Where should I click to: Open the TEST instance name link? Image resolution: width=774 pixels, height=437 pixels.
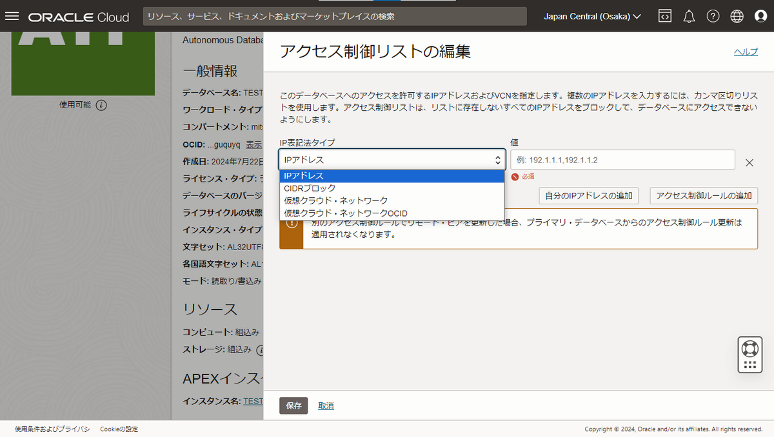tap(253, 401)
